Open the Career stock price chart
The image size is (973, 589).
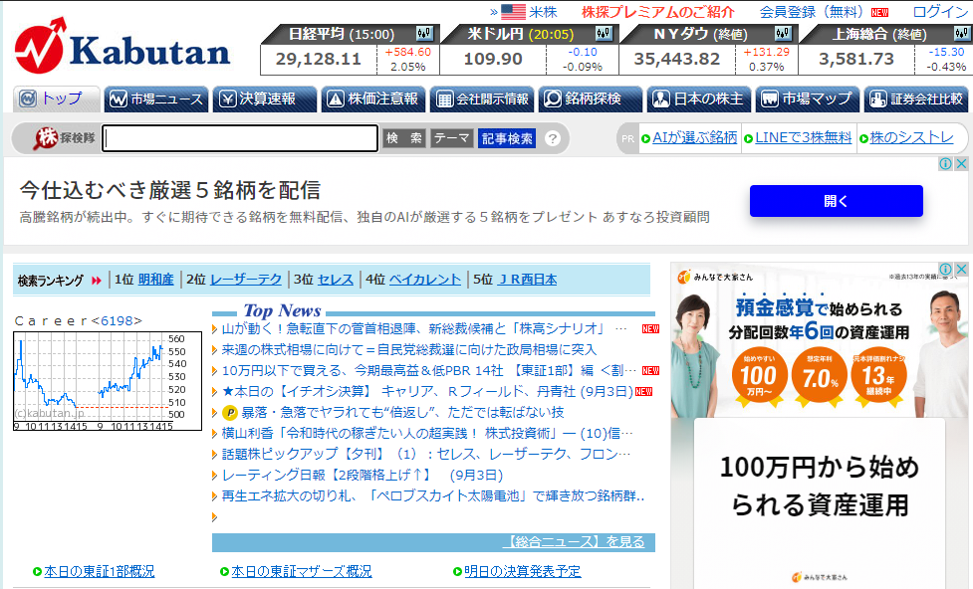pos(108,381)
